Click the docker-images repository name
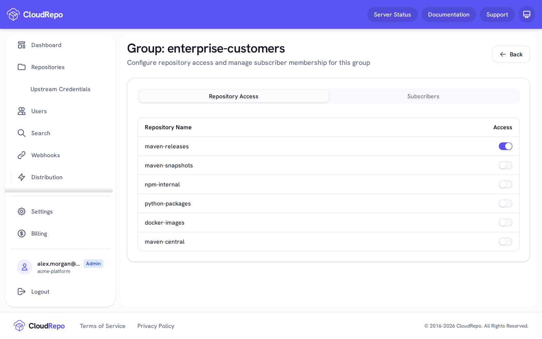This screenshot has height=339, width=542. [165, 223]
